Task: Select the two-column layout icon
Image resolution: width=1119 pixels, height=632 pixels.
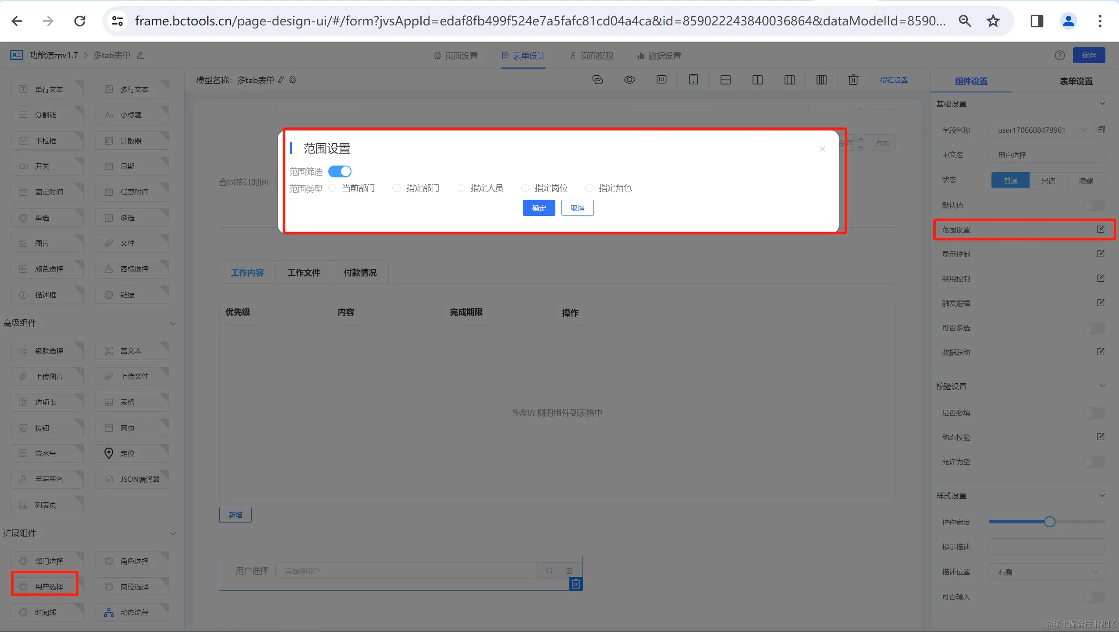Action: (x=757, y=80)
